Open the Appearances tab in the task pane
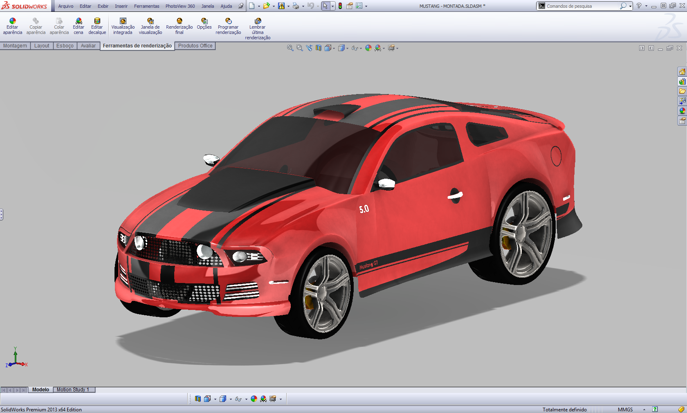 pos(682,111)
